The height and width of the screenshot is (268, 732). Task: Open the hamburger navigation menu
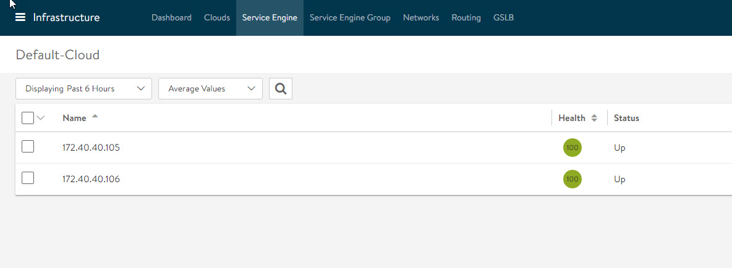(20, 17)
